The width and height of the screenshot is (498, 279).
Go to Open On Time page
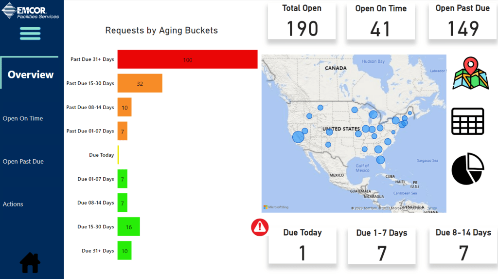(x=23, y=118)
